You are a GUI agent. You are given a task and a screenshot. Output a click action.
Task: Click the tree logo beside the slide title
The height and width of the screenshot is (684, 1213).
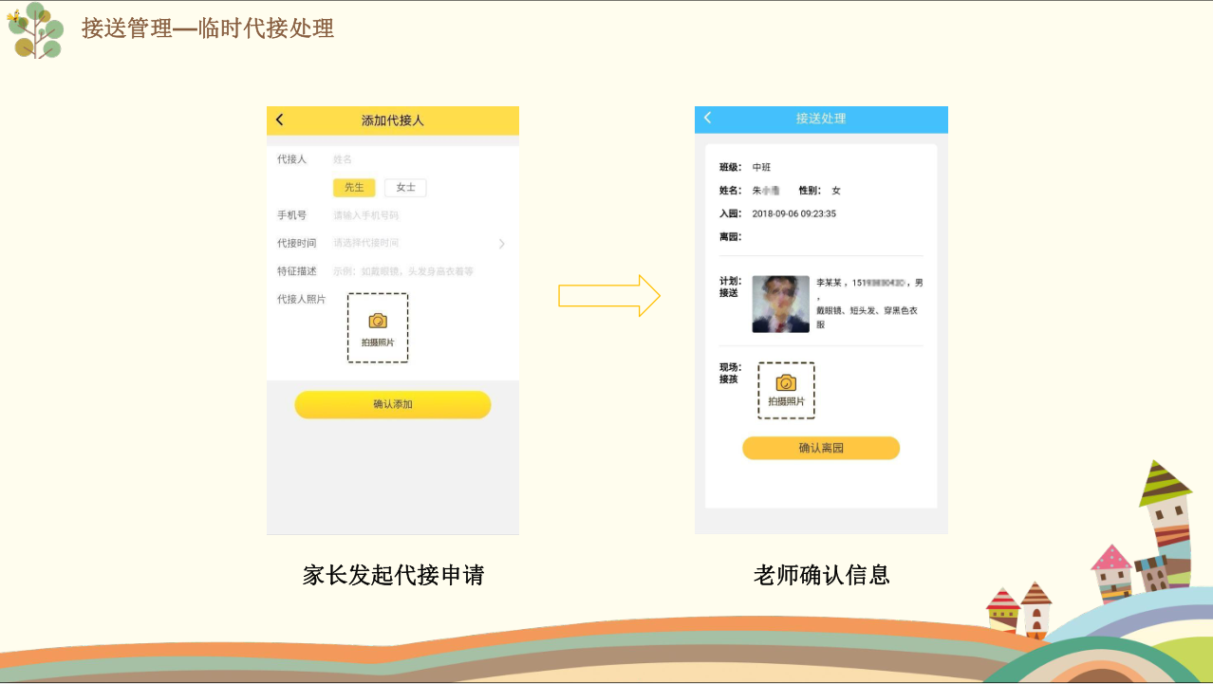(x=35, y=30)
